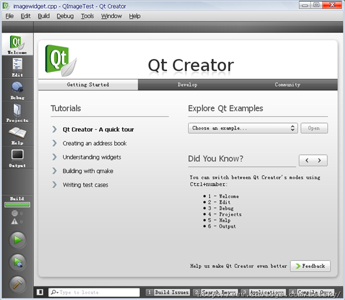
Task: Click the build warnings triangle icon
Action: 15,221
